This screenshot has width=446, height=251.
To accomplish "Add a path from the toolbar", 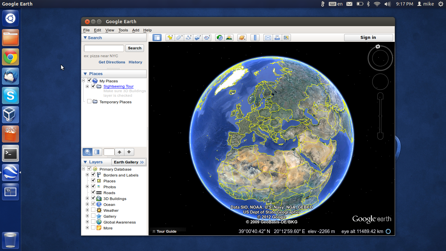I will pos(189,38).
